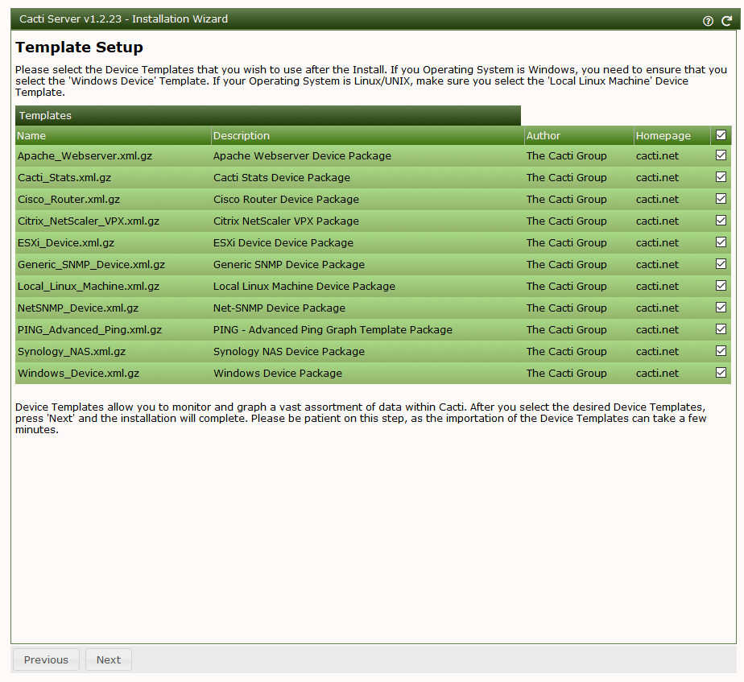Screen dimensions: 744x682
Task: Select Local_Linux_Machine.xml.gz name cell
Action: click(89, 286)
